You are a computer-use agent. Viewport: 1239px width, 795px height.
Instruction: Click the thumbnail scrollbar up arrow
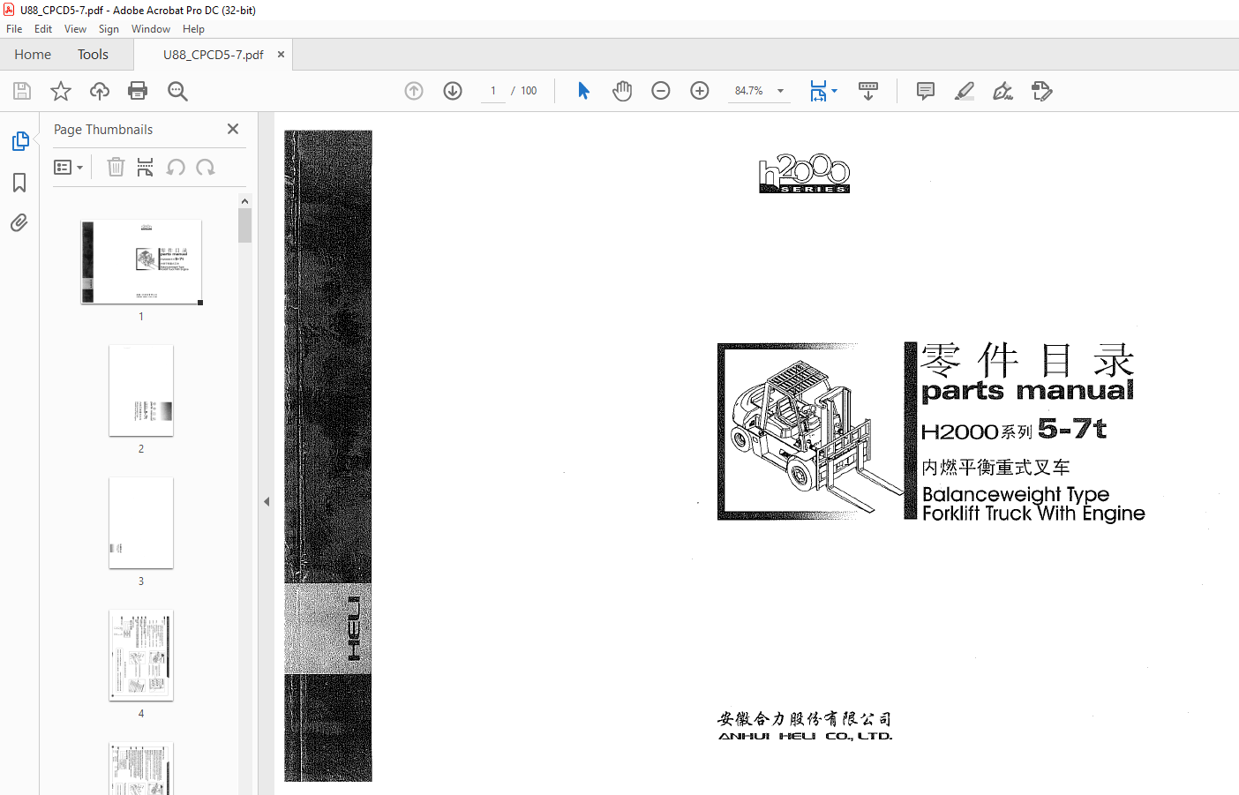point(244,201)
